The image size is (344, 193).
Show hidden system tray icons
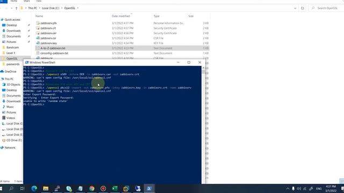[x=288, y=188]
